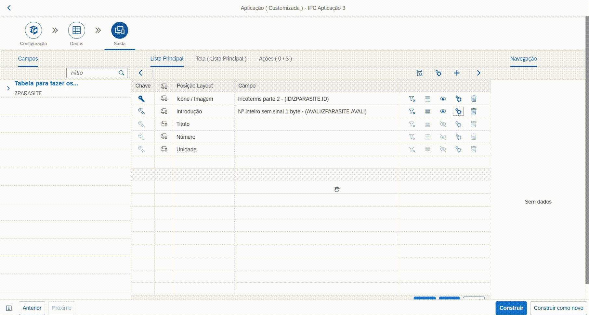Click the info icon in the footer

click(x=9, y=308)
